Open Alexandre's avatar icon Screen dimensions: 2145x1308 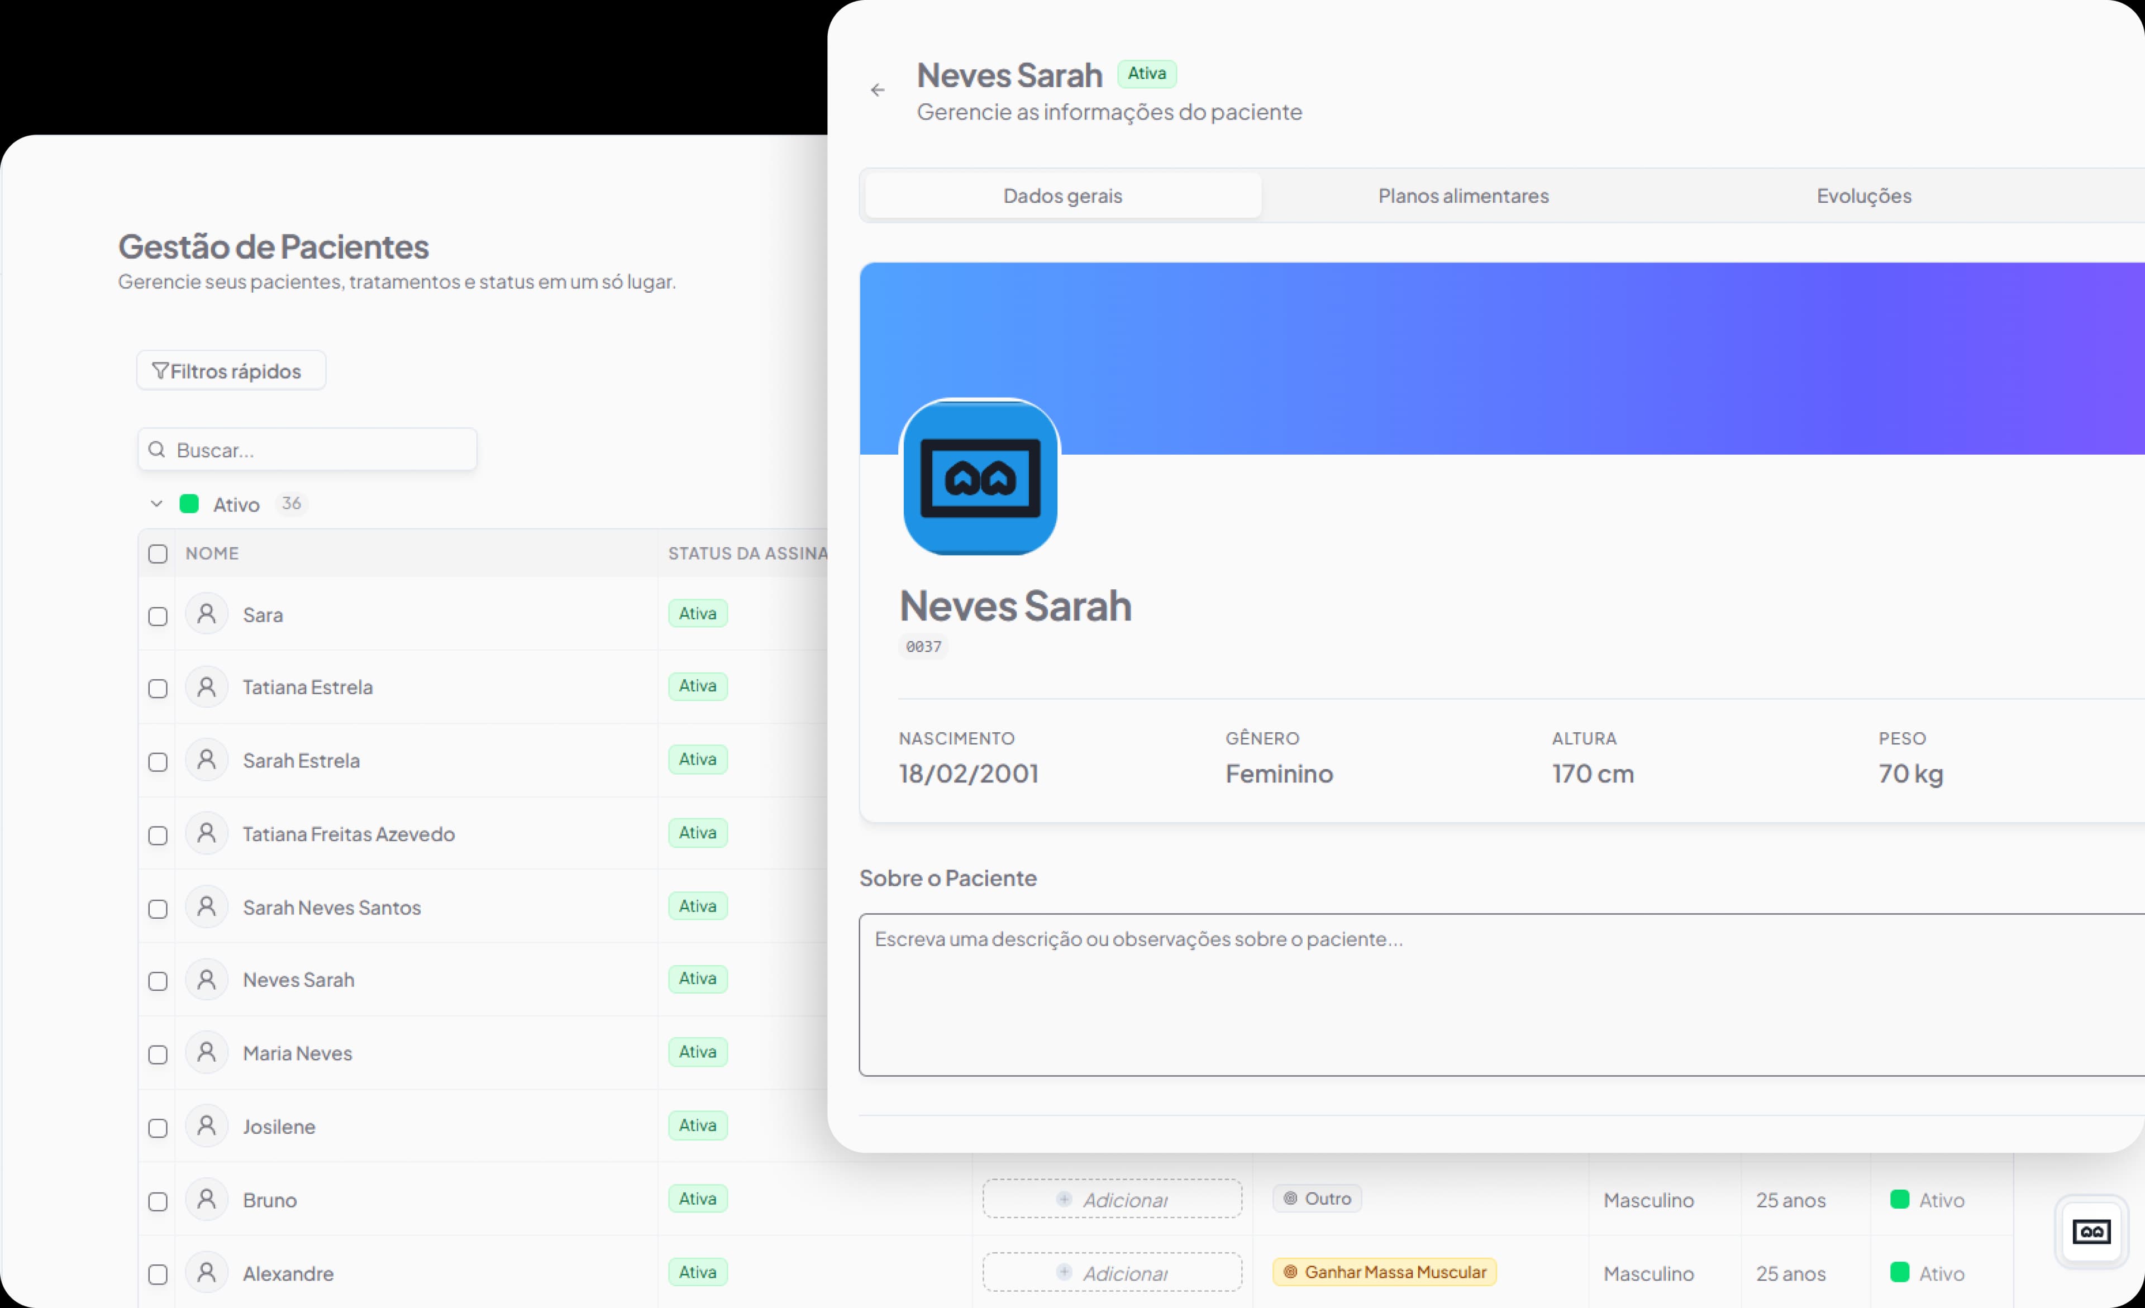[x=206, y=1273]
